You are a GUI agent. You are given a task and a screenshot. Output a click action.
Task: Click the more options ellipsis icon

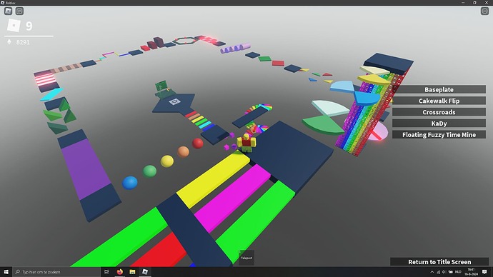point(484,11)
